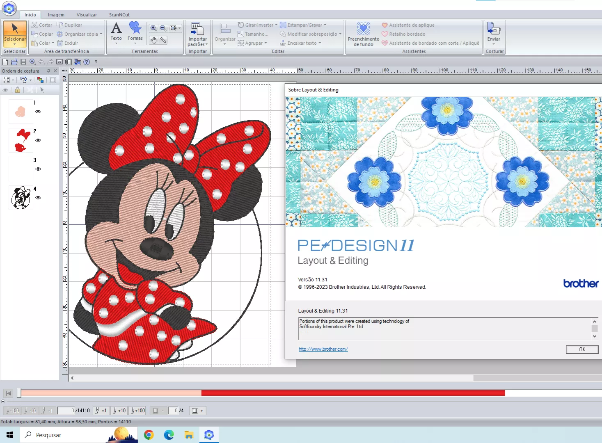This screenshot has width=602, height=443.
Task: Switch to the Início ribbon tab
Action: (x=30, y=15)
